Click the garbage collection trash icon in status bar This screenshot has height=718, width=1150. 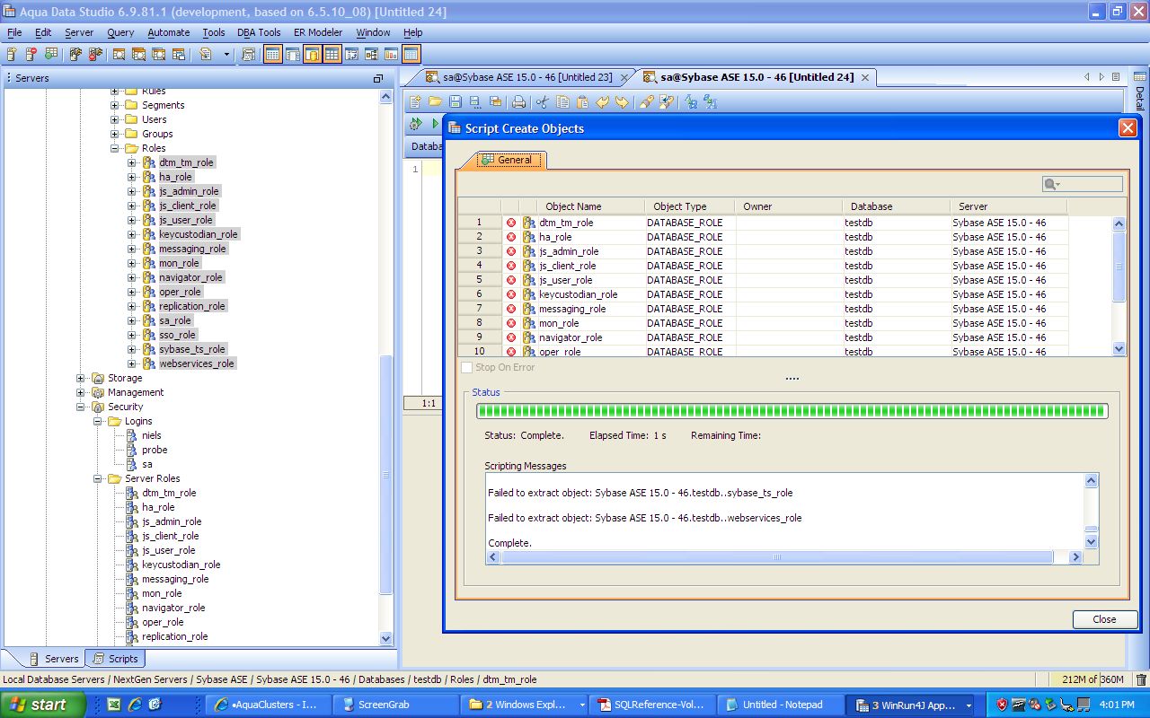tap(1141, 680)
